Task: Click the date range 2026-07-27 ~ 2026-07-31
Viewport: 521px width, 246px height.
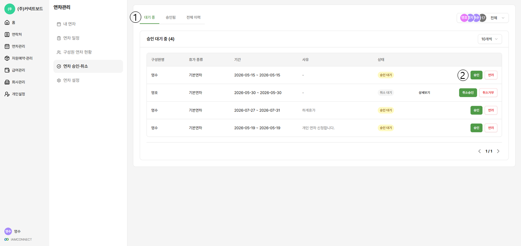Action: pyautogui.click(x=257, y=110)
